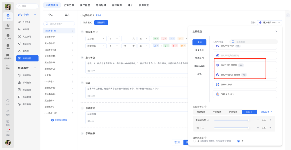Switch to the 打分方案 tab

(x=69, y=5)
